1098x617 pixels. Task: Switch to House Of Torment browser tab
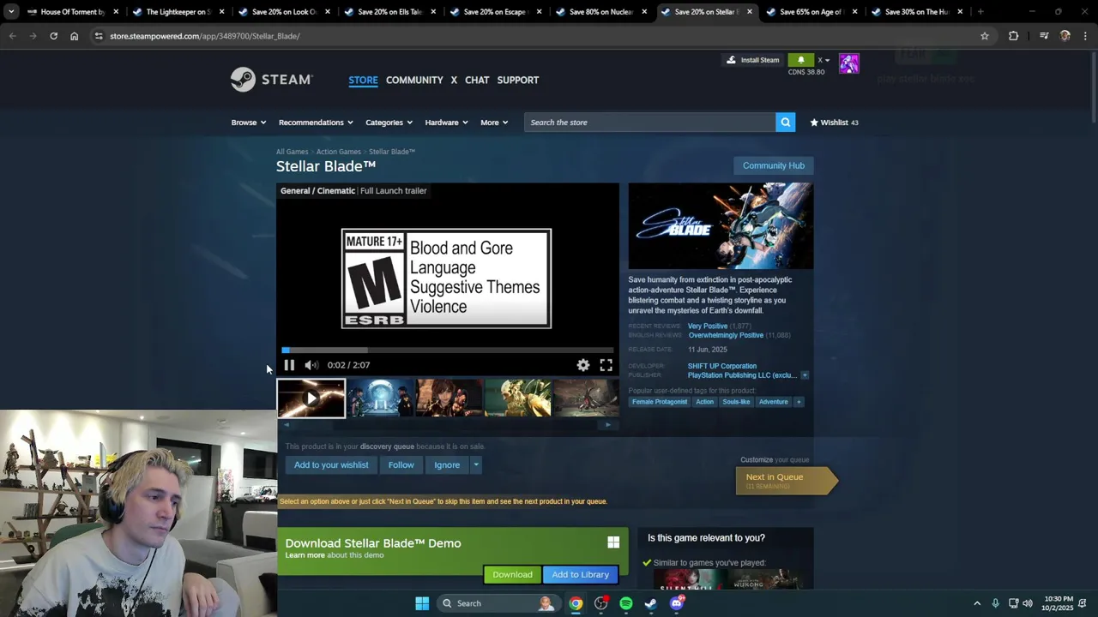(x=73, y=12)
